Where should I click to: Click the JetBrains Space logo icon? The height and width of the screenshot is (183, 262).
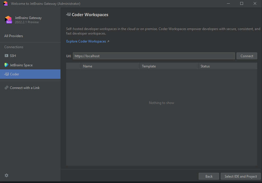tap(6, 65)
